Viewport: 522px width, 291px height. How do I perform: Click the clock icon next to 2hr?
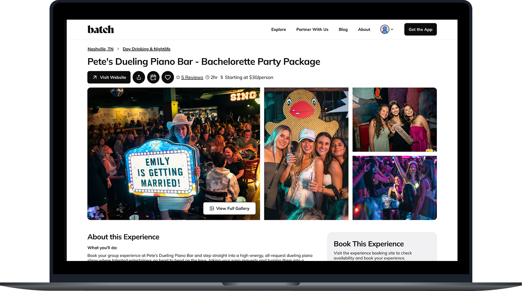click(x=208, y=77)
